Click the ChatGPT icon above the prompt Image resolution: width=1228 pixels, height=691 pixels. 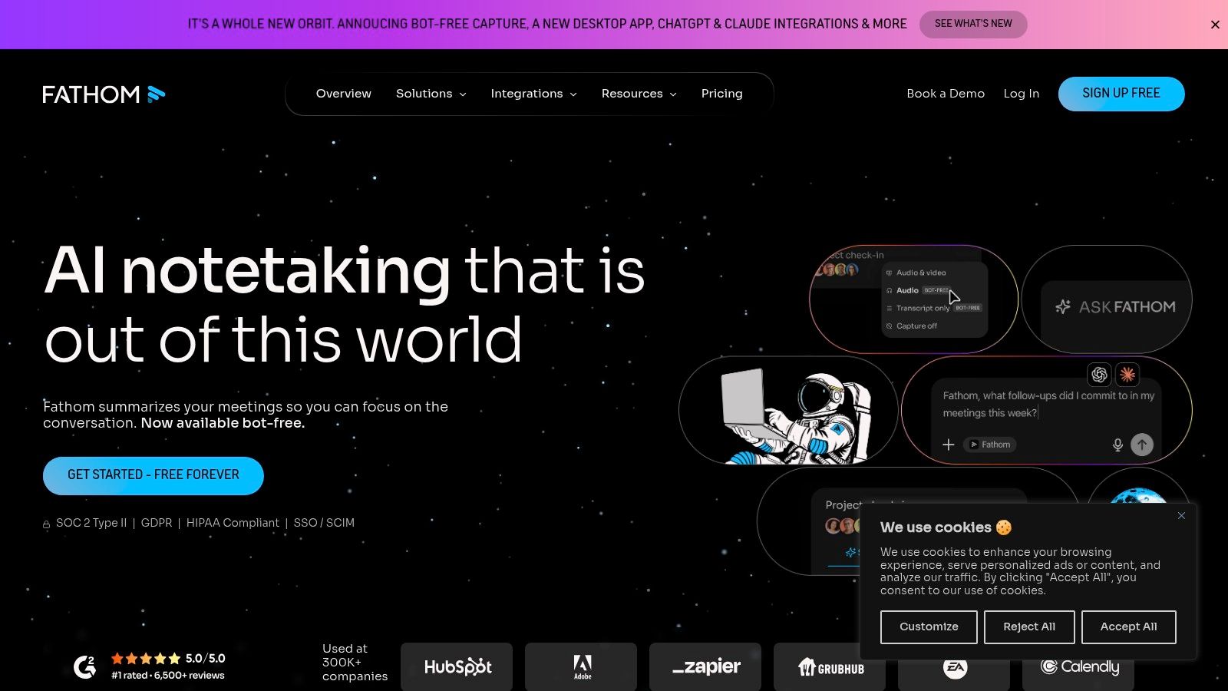(1099, 374)
